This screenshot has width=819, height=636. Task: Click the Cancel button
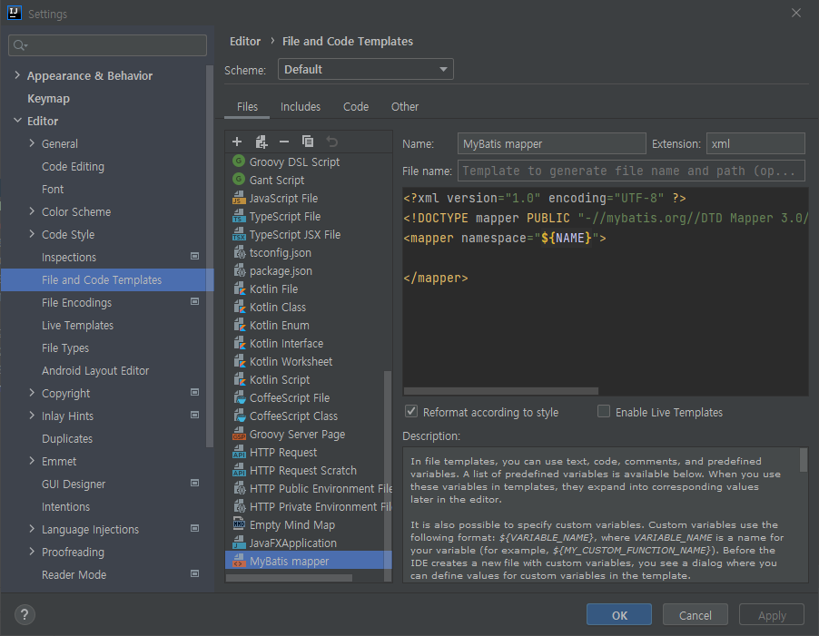[x=696, y=614]
